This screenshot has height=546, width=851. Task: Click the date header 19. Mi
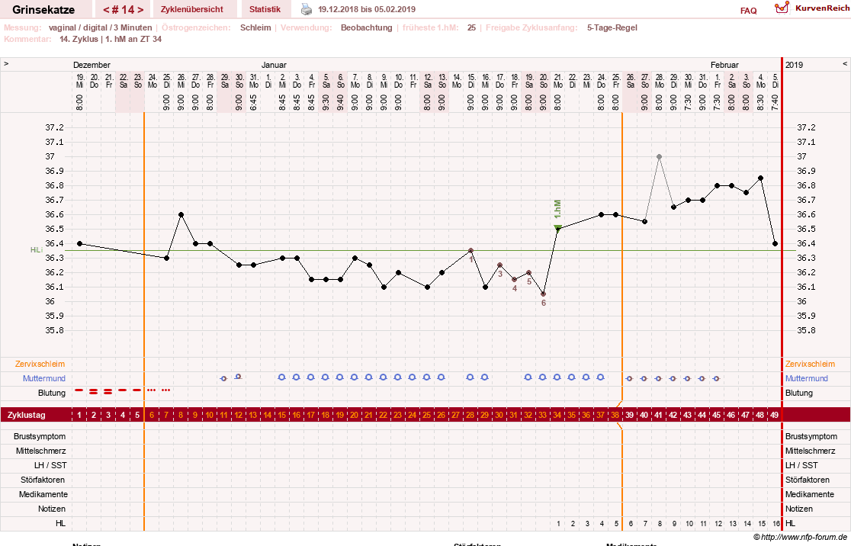tap(80, 81)
